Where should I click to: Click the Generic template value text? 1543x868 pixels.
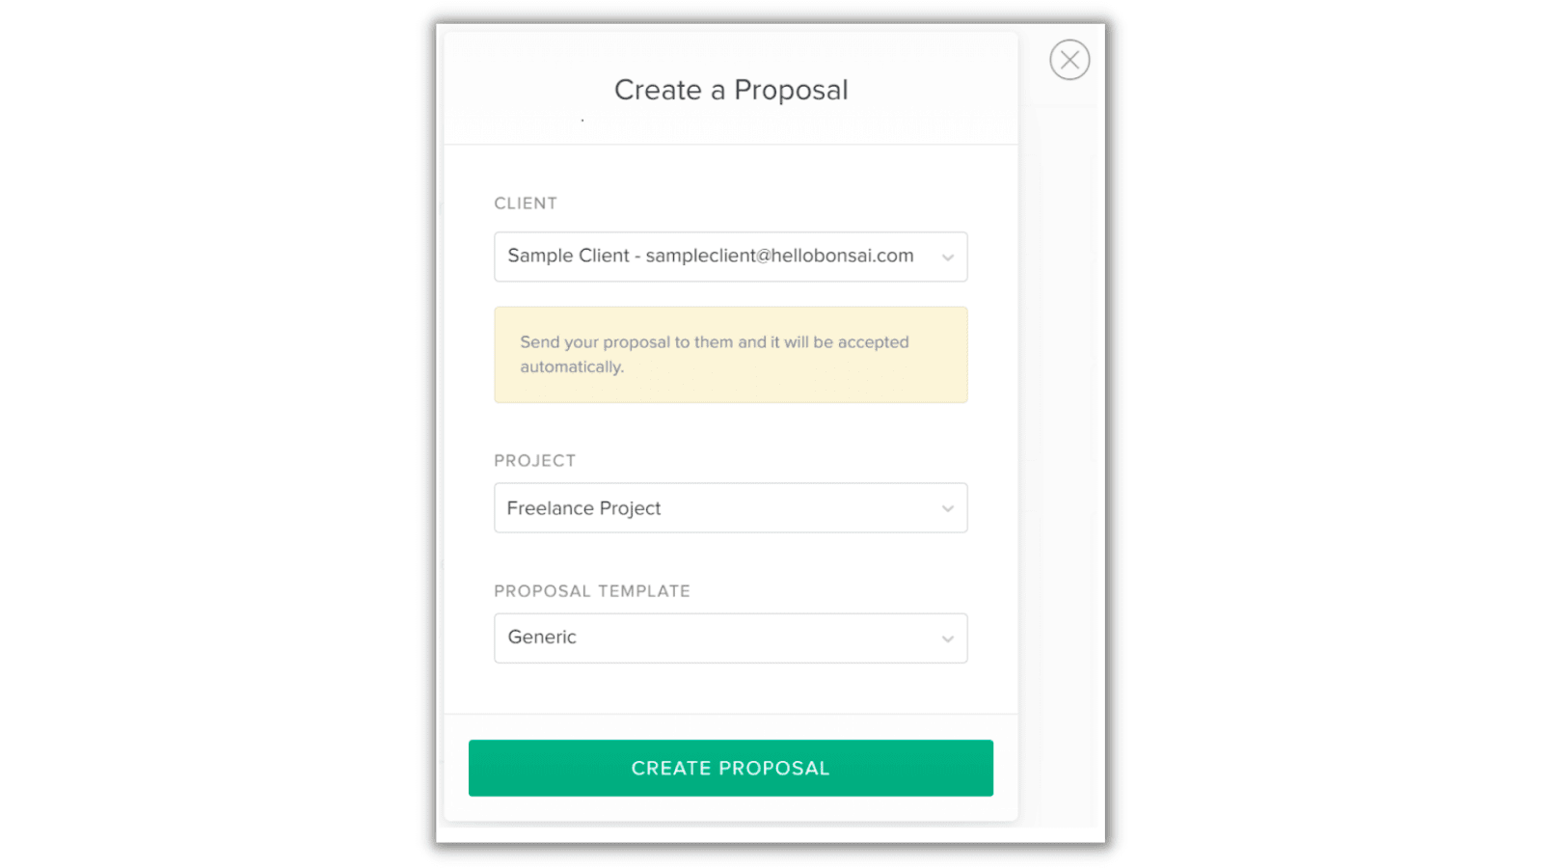pyautogui.click(x=542, y=637)
